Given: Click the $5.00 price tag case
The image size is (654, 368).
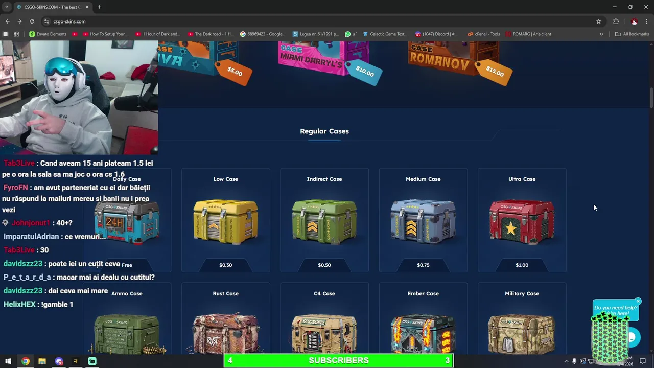Looking at the screenshot, I should 235,72.
